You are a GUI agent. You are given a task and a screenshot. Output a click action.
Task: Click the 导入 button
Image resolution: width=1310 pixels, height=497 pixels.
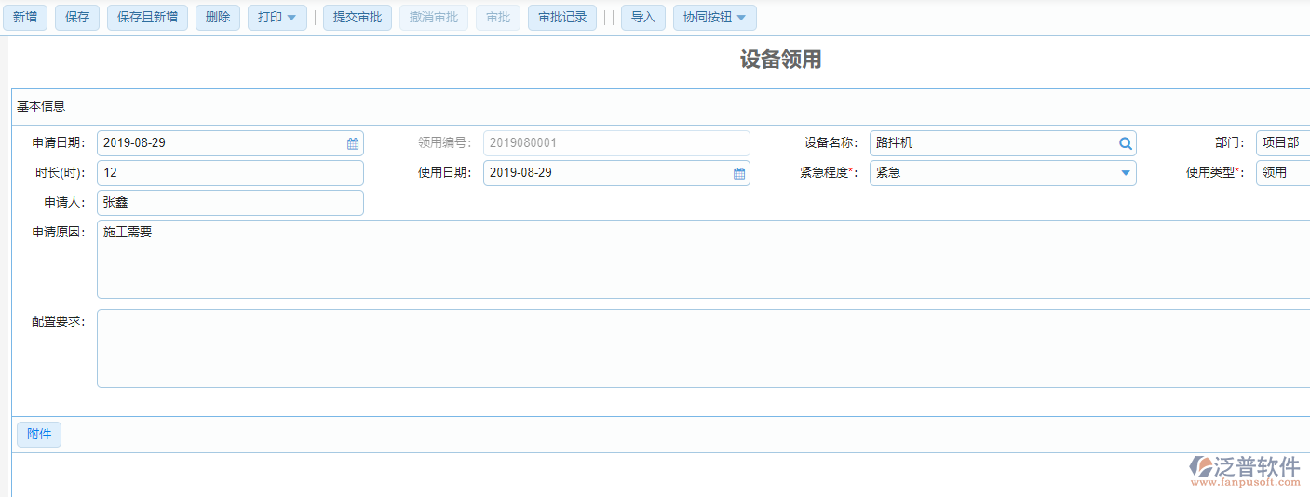click(643, 18)
